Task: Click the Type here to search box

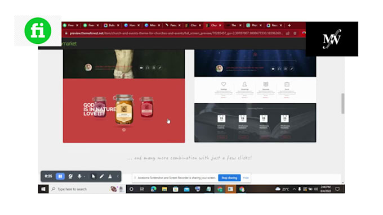Action: (87, 189)
